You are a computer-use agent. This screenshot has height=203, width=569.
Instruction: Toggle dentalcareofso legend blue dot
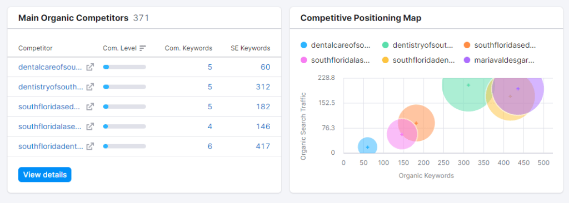304,45
